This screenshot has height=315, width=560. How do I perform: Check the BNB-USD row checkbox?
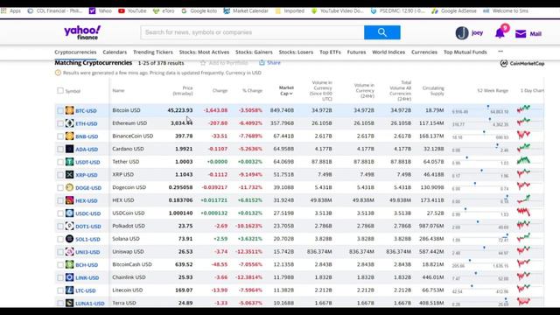(x=60, y=136)
